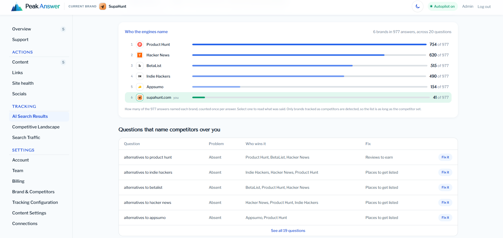This screenshot has height=238, width=503.
Task: Click Log out
Action: (x=484, y=7)
